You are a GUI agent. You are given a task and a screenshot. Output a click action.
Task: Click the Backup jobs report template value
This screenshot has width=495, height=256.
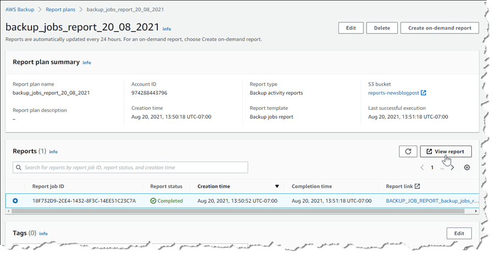(x=271, y=117)
